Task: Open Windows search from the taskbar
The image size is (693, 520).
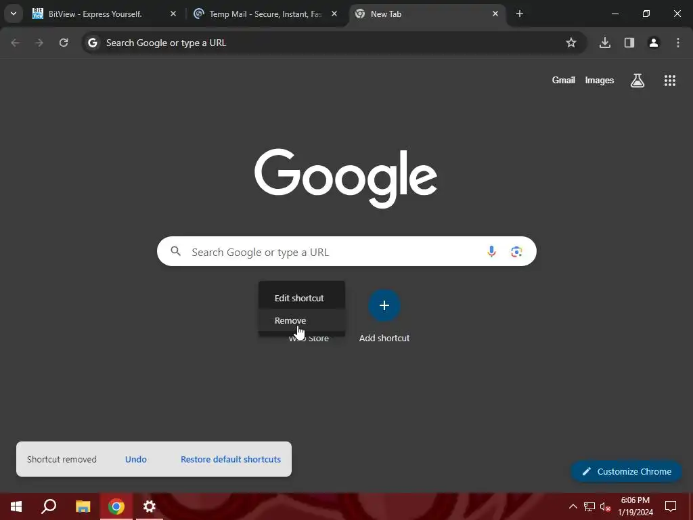Action: pyautogui.click(x=49, y=506)
